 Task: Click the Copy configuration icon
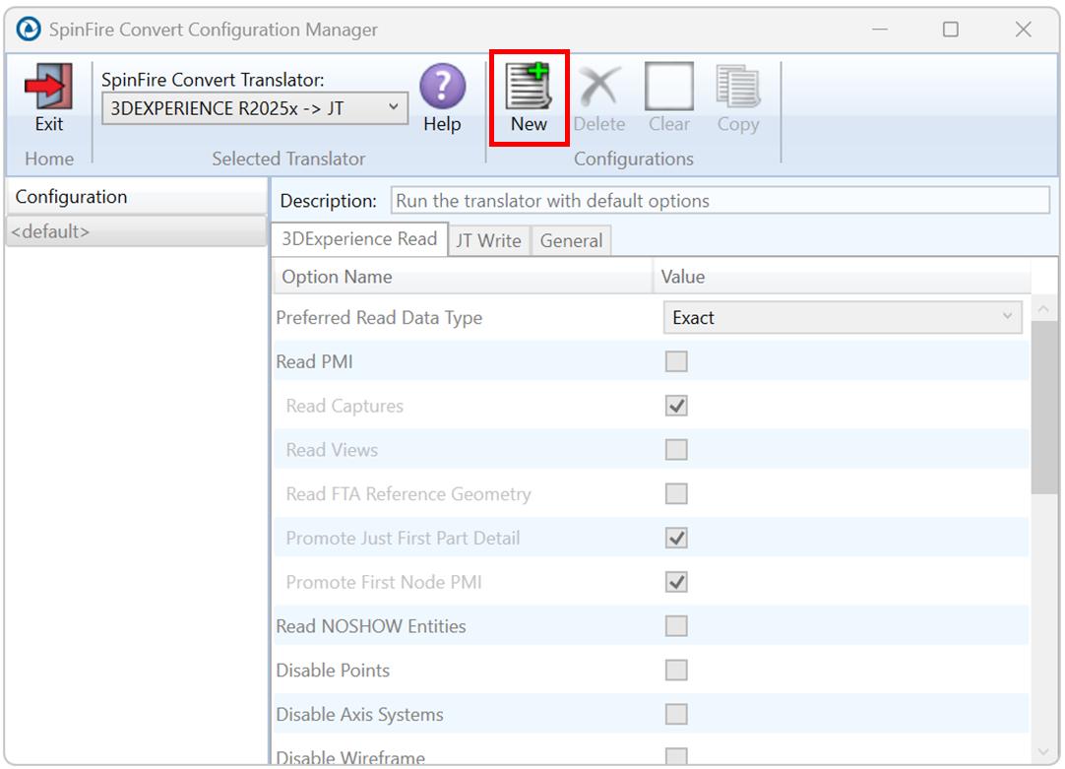pos(737,87)
